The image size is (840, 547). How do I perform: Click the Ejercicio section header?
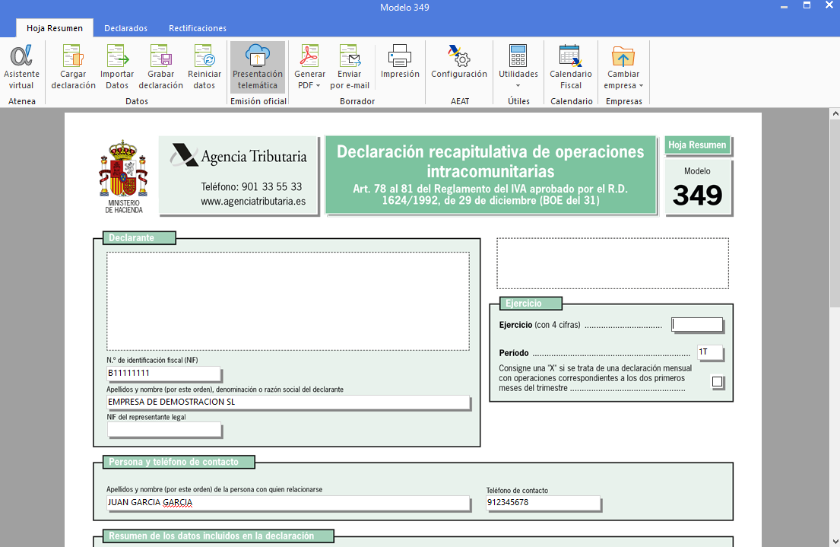(x=531, y=304)
